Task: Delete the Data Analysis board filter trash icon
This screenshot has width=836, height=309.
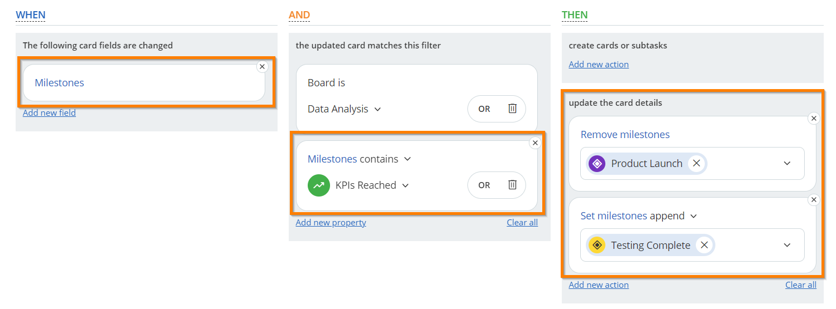Action: tap(512, 109)
